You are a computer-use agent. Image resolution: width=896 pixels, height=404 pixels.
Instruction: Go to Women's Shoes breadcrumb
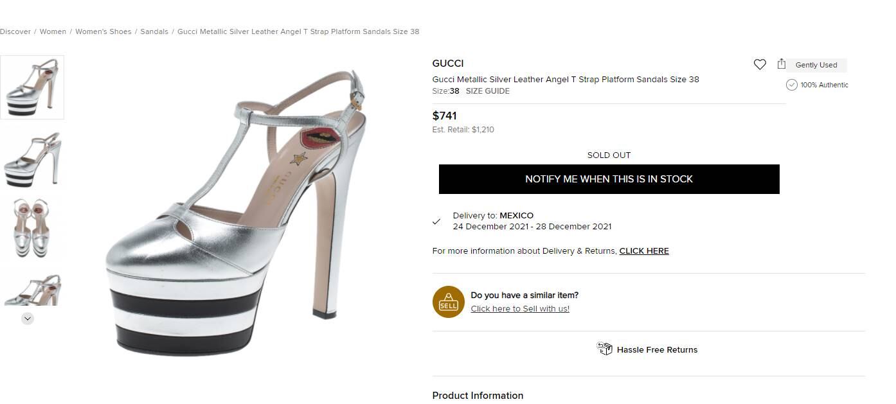[x=103, y=31]
